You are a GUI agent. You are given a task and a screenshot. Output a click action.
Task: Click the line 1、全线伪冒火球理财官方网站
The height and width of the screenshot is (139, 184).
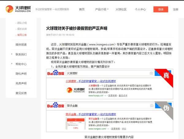80,67
